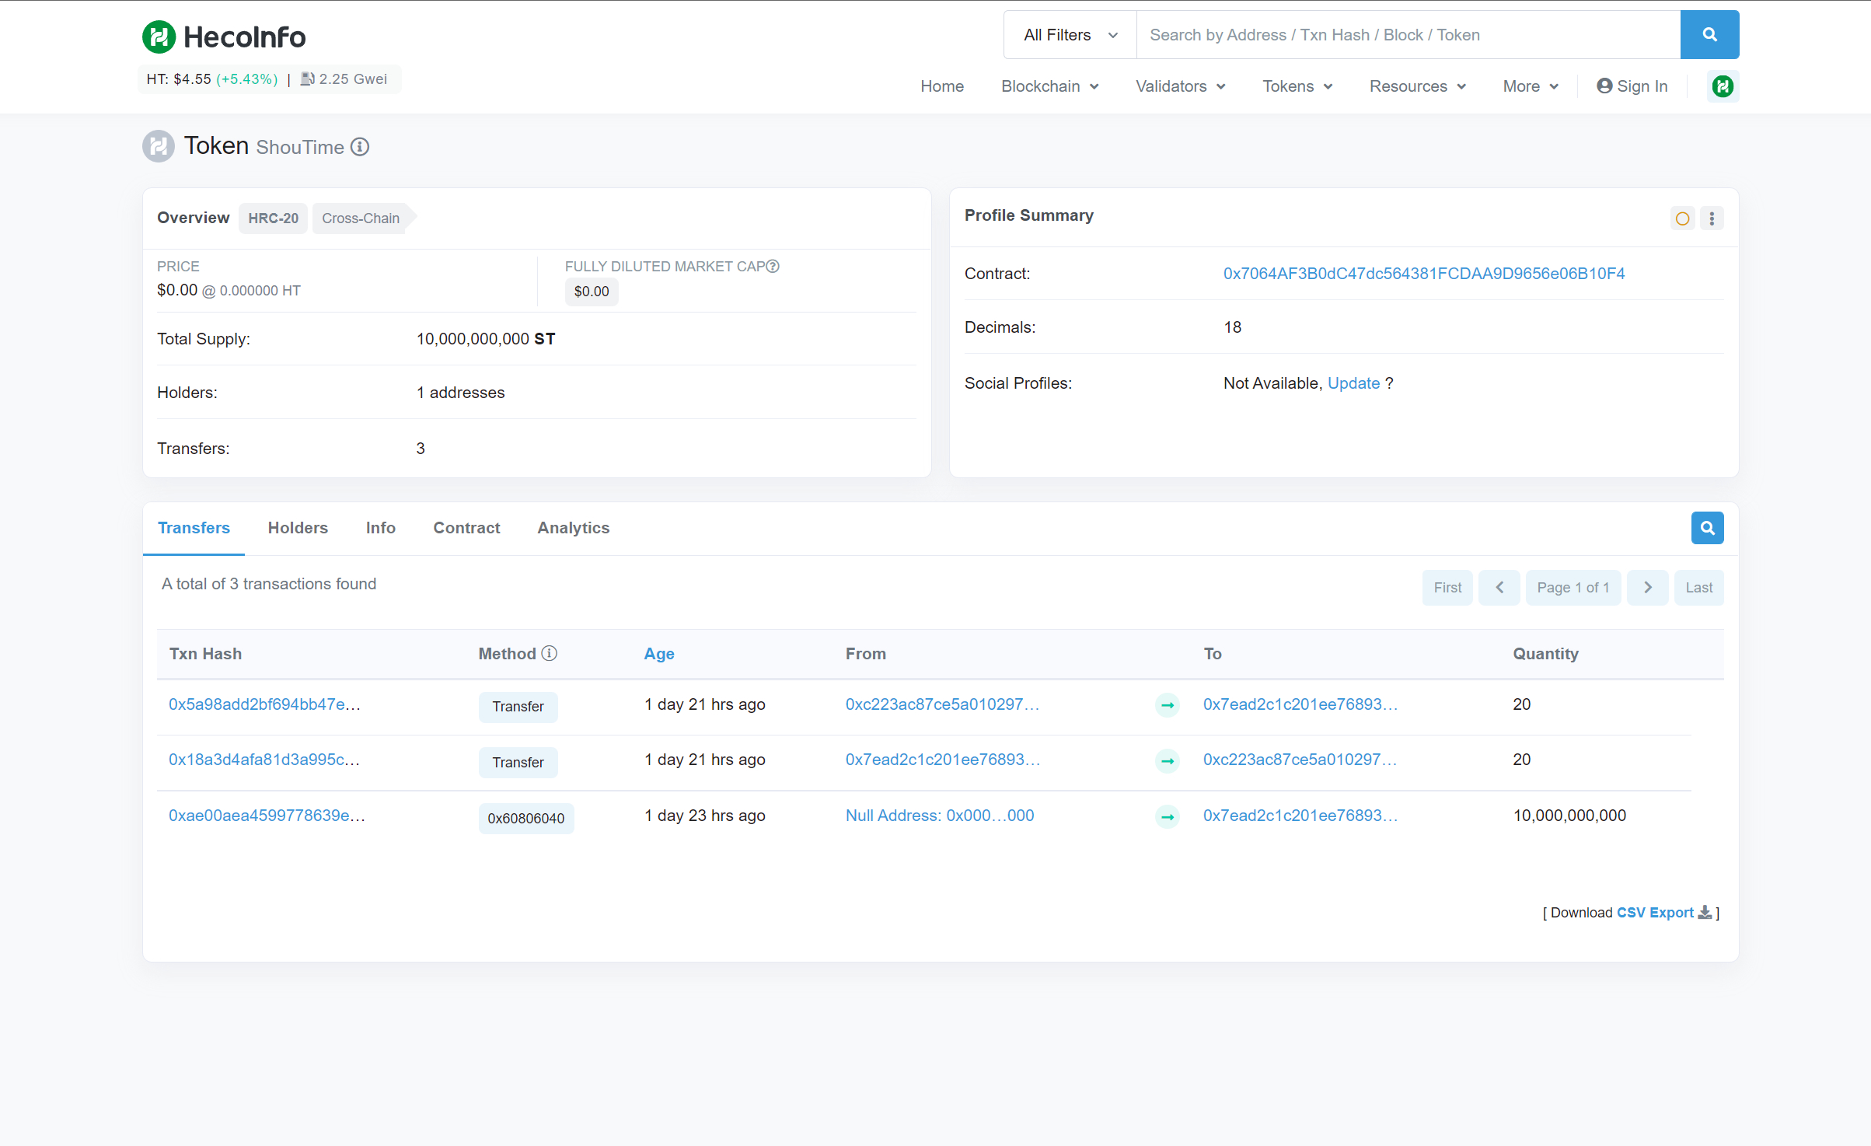The image size is (1871, 1146).
Task: Click the 1 addresses holders value
Action: pos(461,393)
